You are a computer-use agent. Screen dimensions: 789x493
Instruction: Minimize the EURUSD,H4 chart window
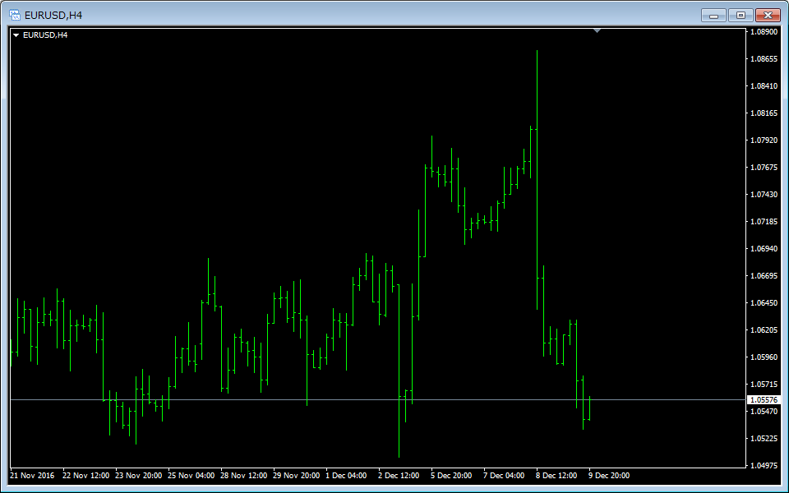(x=713, y=16)
